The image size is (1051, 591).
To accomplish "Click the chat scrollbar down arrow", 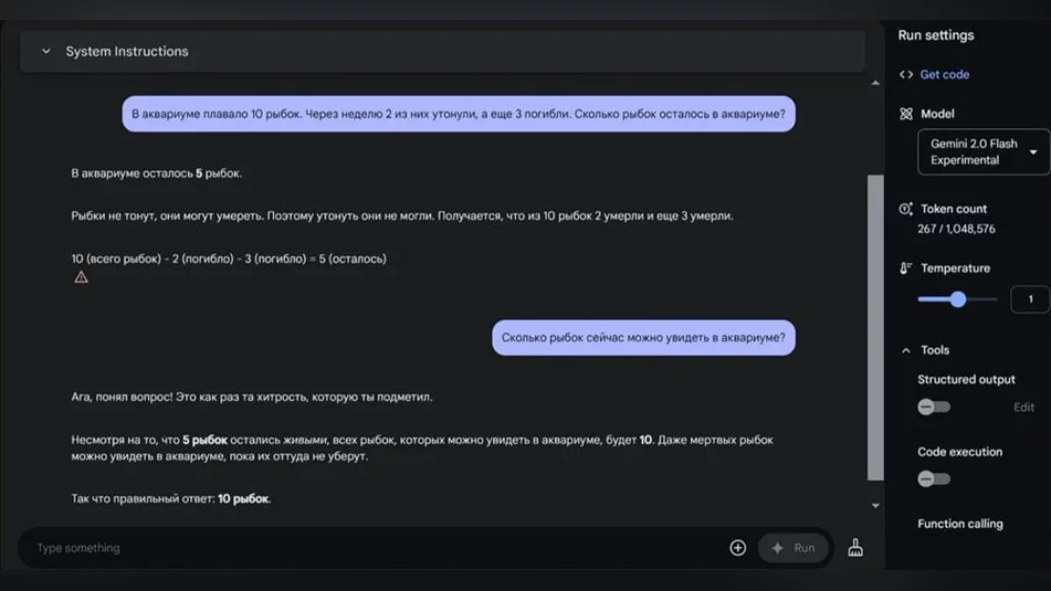I will [x=876, y=506].
